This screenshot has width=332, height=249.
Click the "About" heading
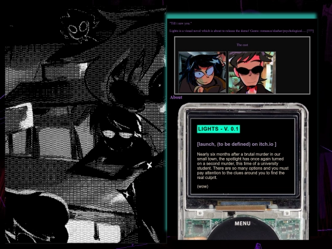[176, 97]
